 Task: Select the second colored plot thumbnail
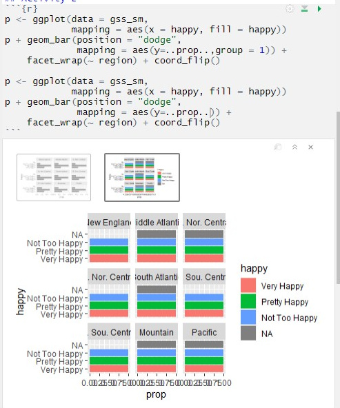[x=142, y=177]
